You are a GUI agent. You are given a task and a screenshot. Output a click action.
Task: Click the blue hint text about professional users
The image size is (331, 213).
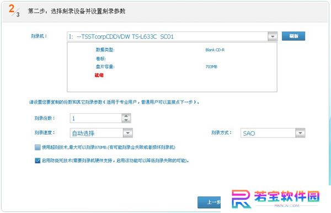(114, 102)
